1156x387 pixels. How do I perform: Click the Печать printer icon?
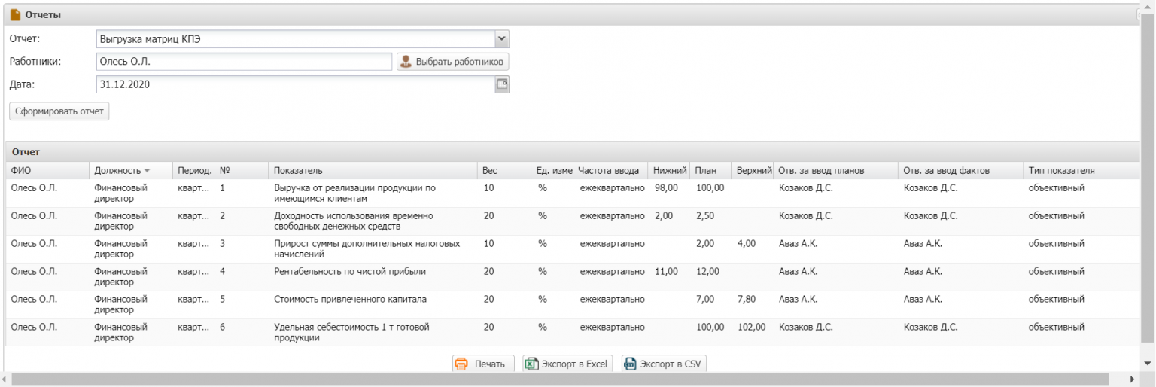(461, 364)
